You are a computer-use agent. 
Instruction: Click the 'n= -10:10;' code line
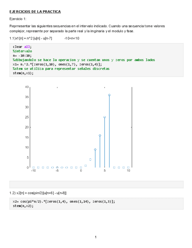tap(22, 56)
